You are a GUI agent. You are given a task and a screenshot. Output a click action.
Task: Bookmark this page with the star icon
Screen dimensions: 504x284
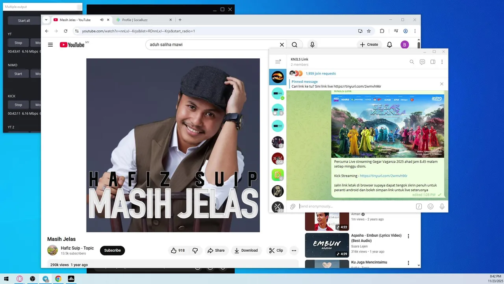(369, 31)
